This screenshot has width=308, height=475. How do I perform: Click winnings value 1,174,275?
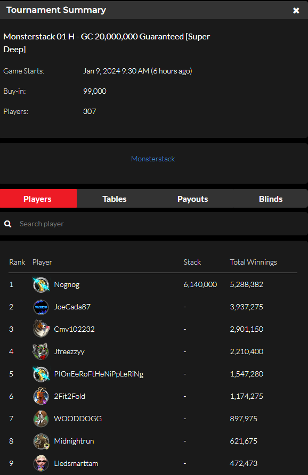[247, 396]
